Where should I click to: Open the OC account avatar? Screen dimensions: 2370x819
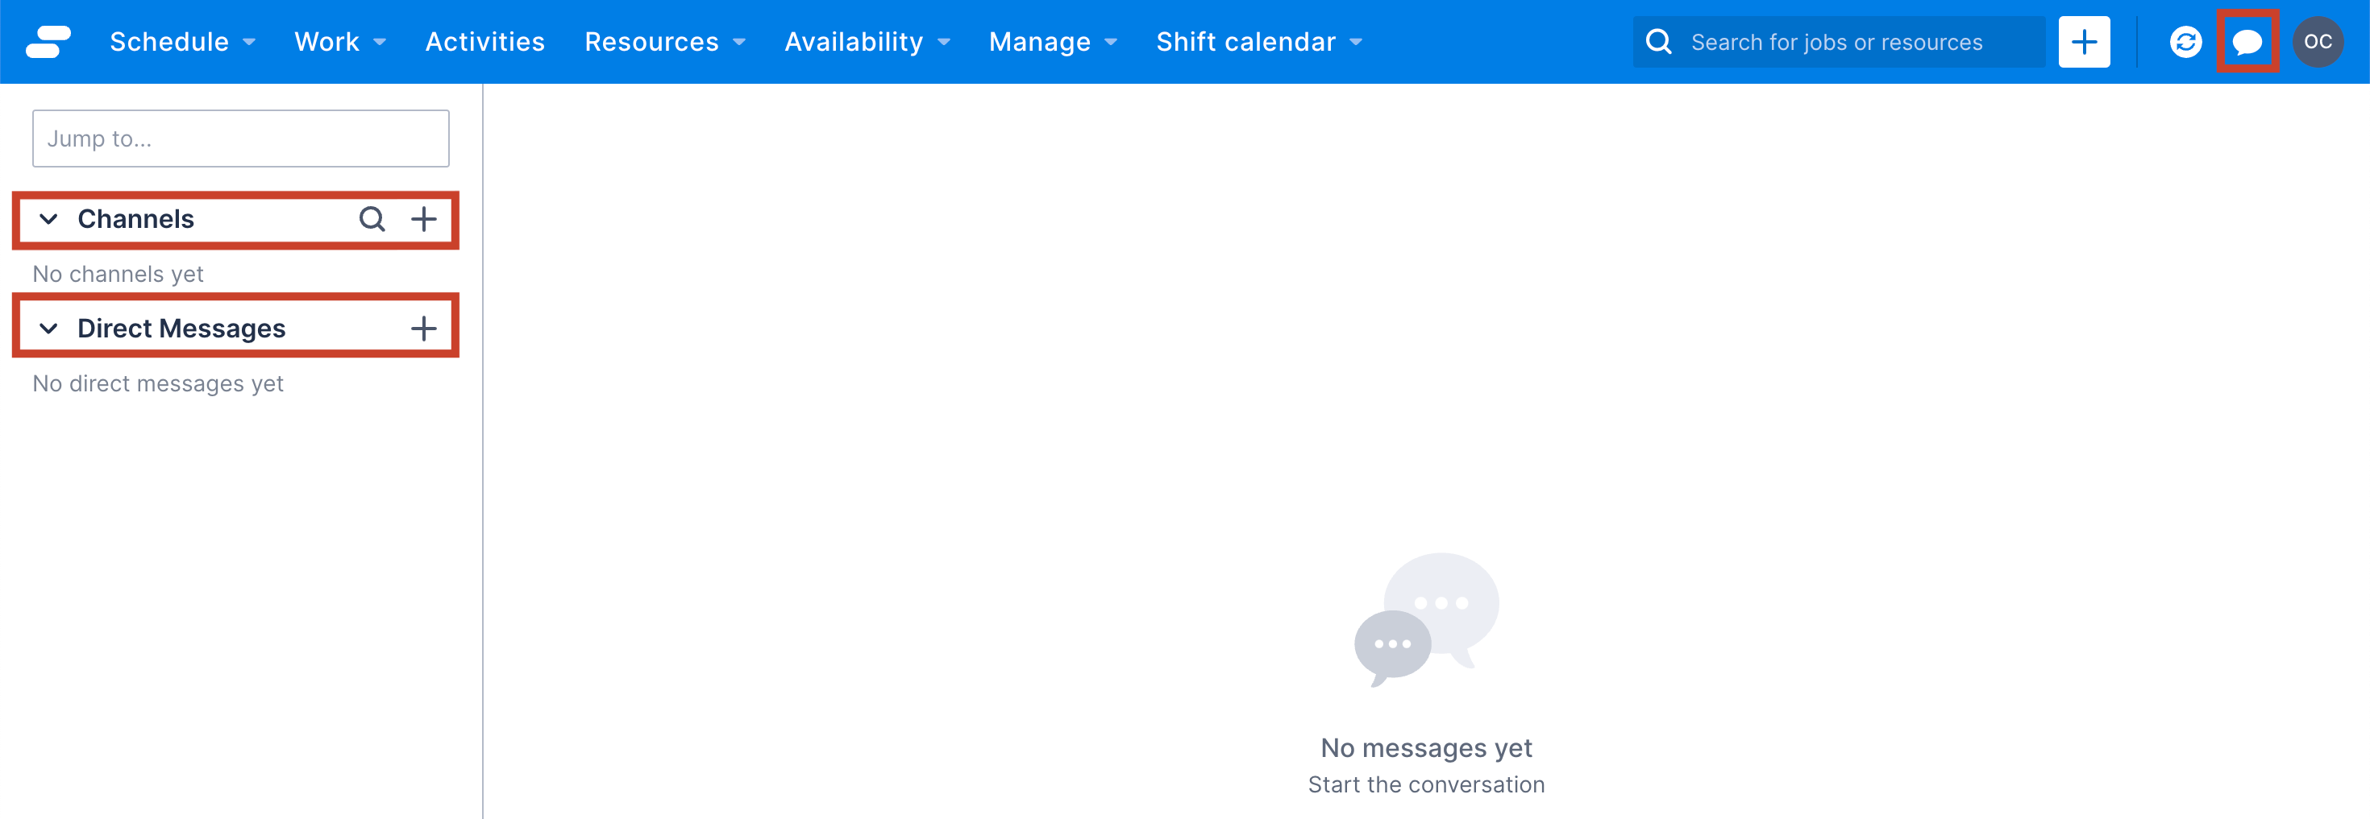(2318, 41)
